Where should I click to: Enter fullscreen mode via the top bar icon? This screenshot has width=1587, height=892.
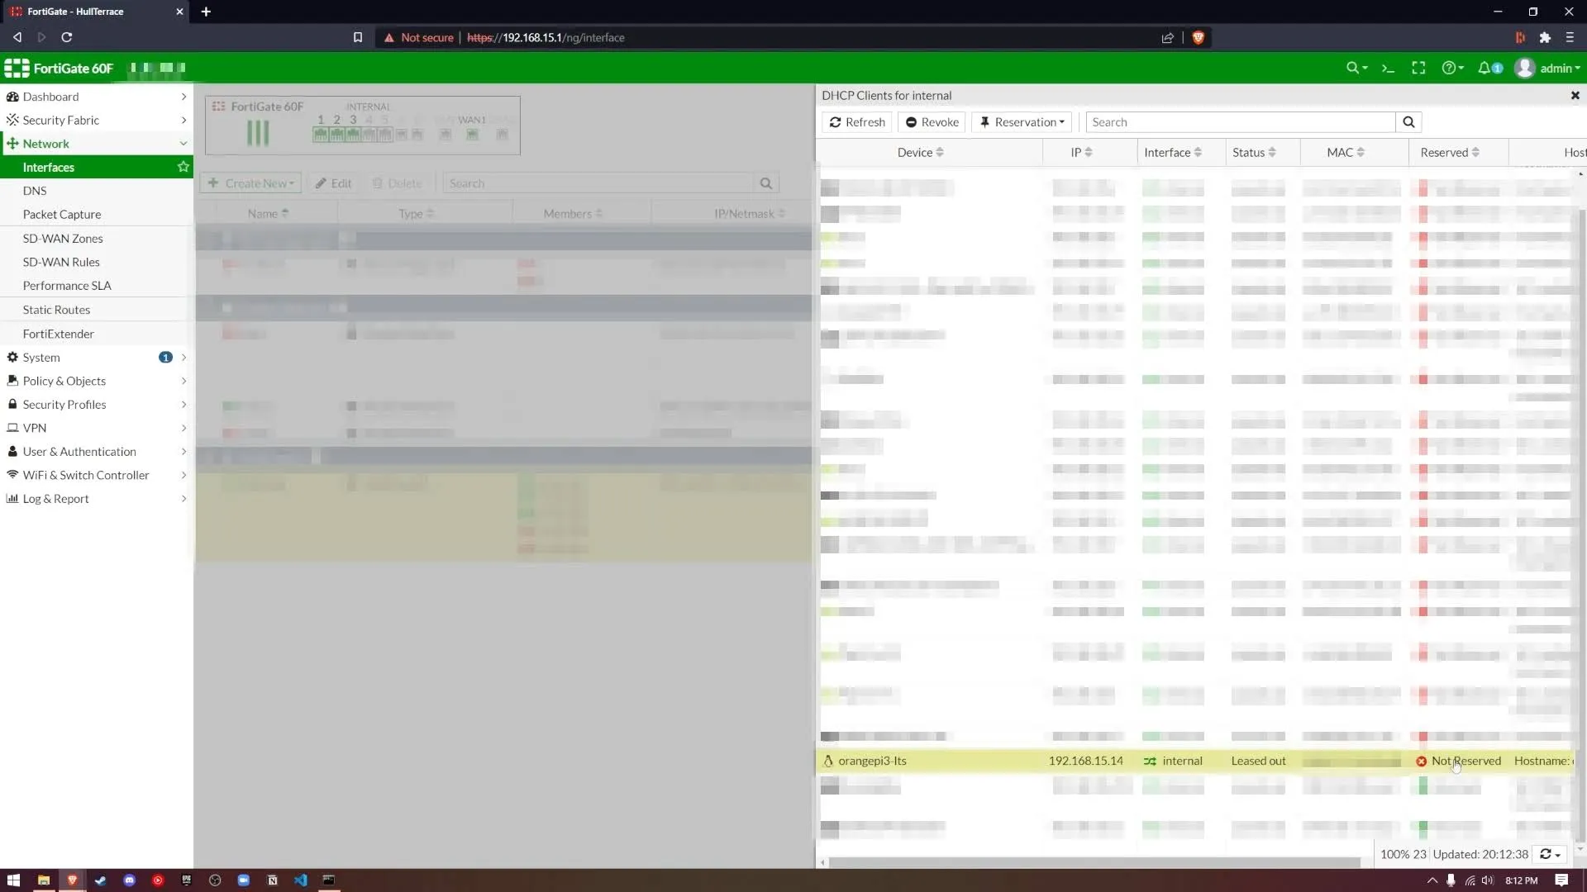[1418, 68]
